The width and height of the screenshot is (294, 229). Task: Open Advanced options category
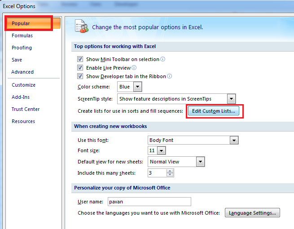pyautogui.click(x=22, y=72)
